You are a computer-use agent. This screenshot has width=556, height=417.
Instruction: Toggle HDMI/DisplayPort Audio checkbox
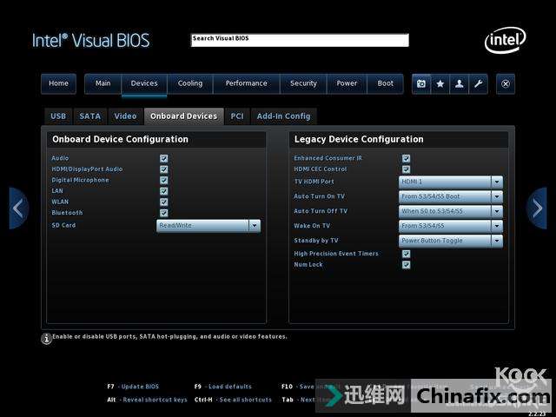point(164,169)
